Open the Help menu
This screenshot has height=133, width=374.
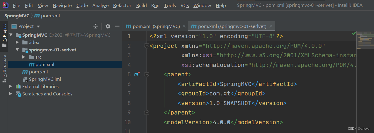[x=221, y=5]
